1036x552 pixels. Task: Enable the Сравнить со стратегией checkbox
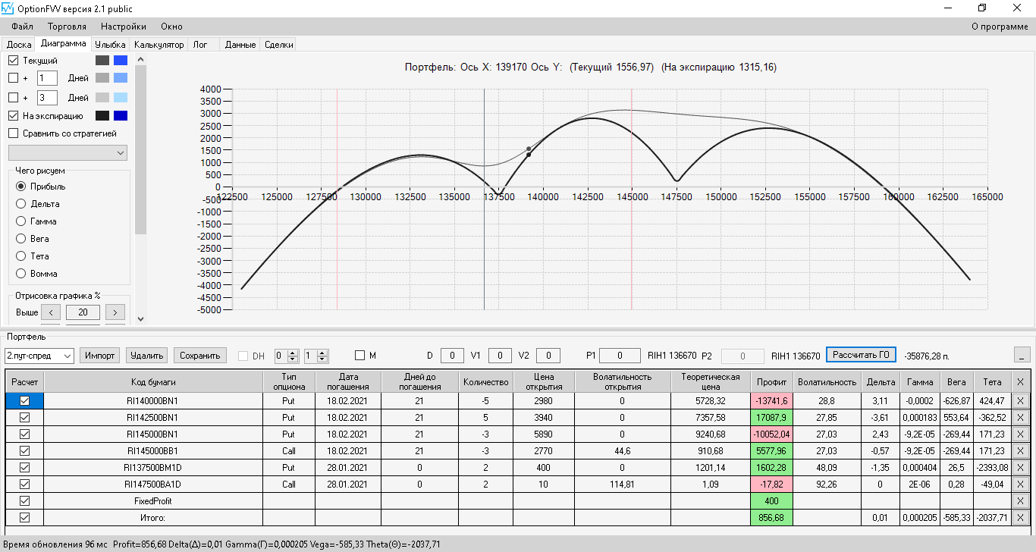[x=14, y=133]
